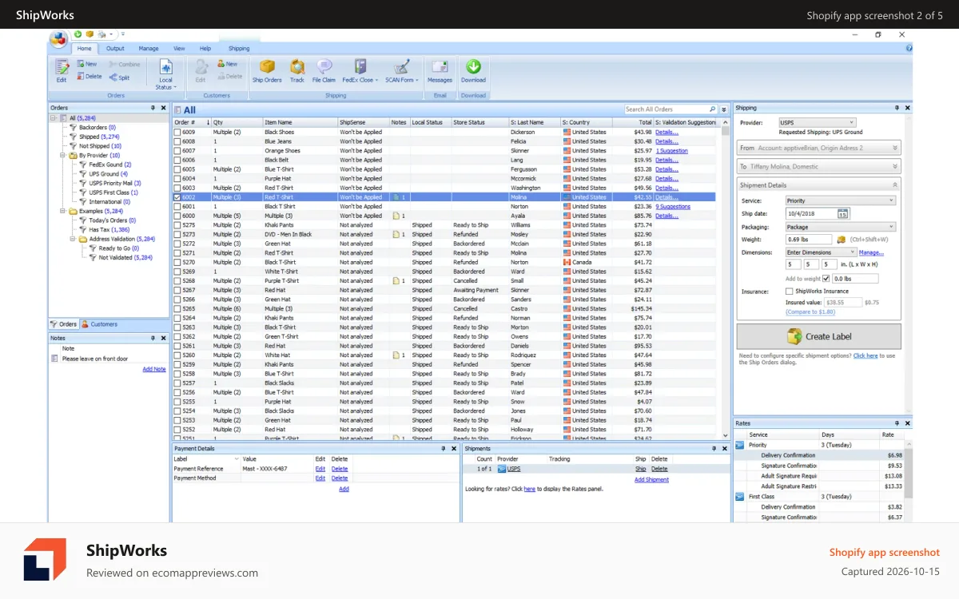The image size is (959, 599).
Task: Click the Add Note link
Action: click(x=154, y=369)
